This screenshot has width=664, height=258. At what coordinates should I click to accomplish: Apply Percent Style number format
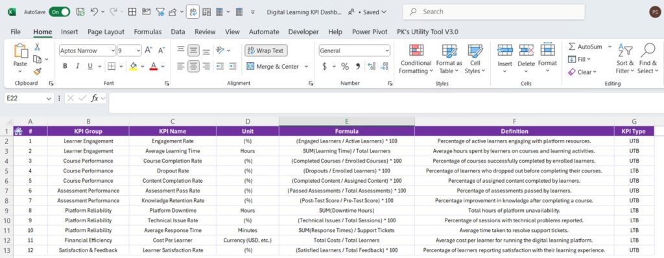tap(345, 66)
